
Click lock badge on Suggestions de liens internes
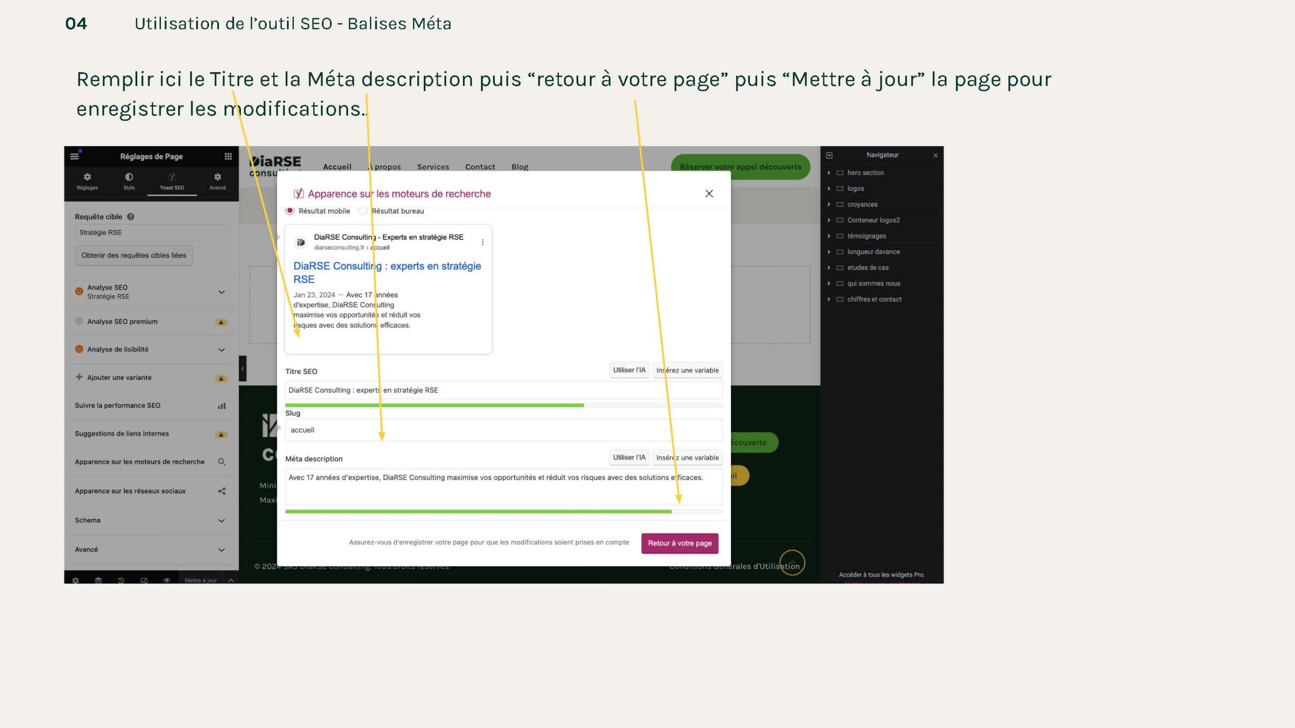(221, 434)
